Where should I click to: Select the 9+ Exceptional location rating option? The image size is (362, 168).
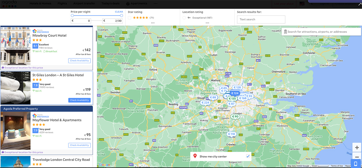tap(184, 18)
